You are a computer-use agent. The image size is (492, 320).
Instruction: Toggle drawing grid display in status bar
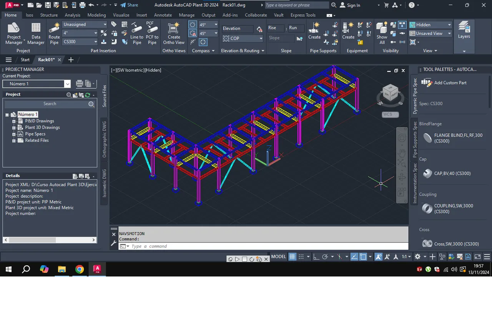[293, 257]
